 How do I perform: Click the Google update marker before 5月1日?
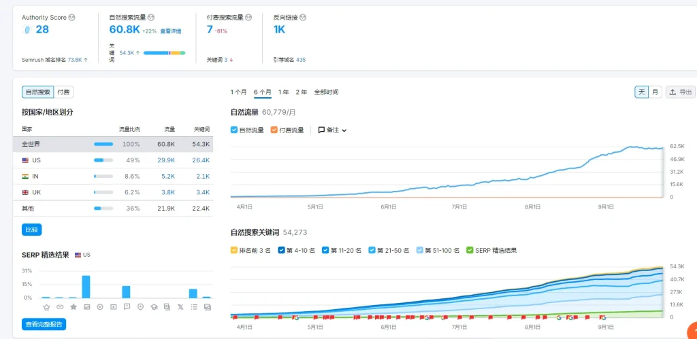click(297, 317)
